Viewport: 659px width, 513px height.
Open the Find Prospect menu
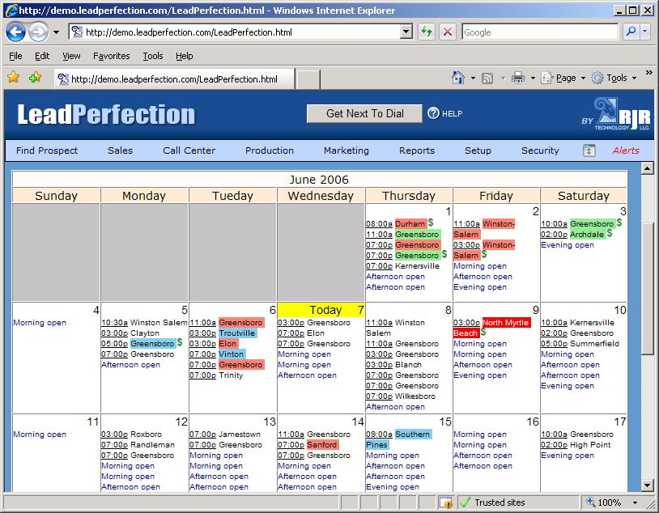tap(47, 151)
